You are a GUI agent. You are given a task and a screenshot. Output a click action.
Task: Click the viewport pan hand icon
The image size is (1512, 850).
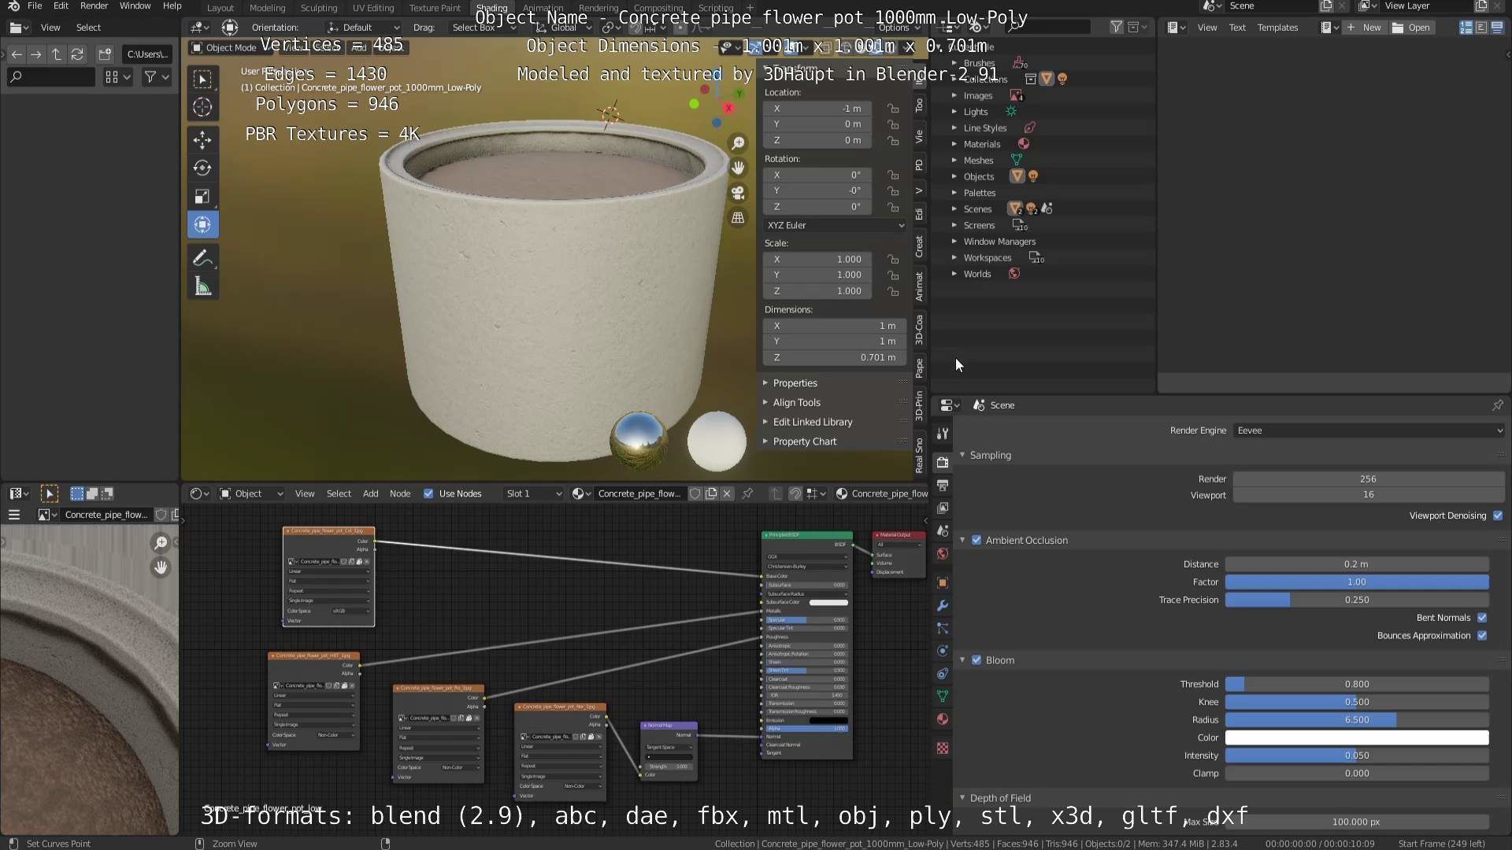(738, 168)
